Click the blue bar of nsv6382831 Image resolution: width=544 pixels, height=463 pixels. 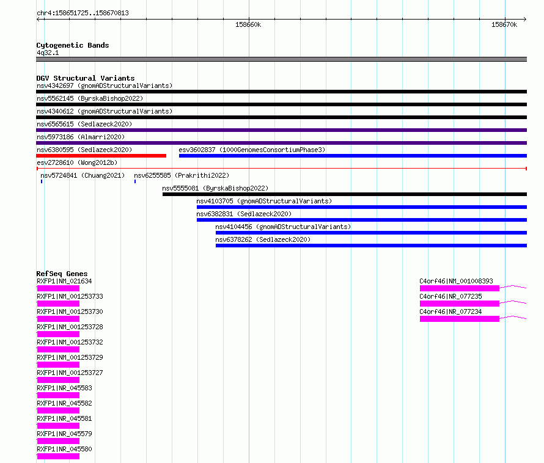click(362, 220)
